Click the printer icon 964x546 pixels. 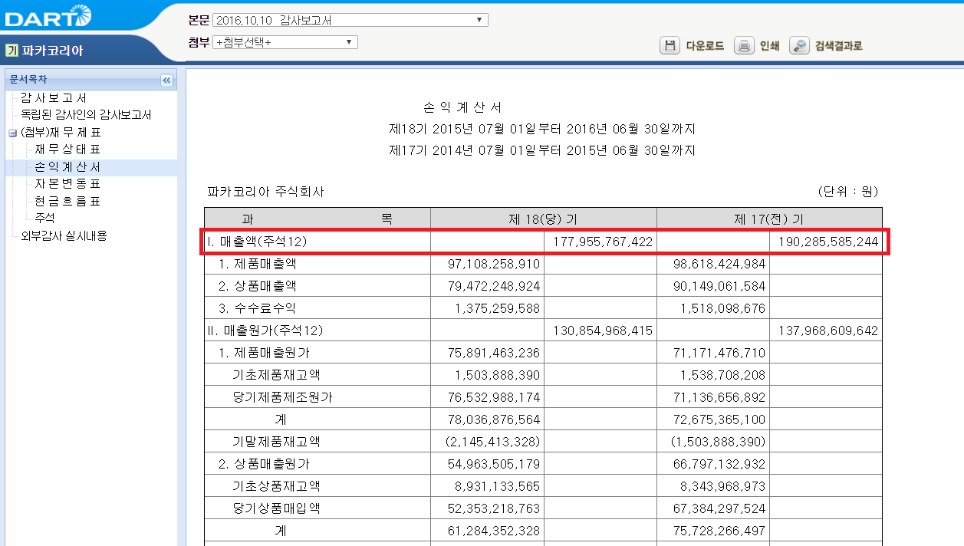[744, 46]
